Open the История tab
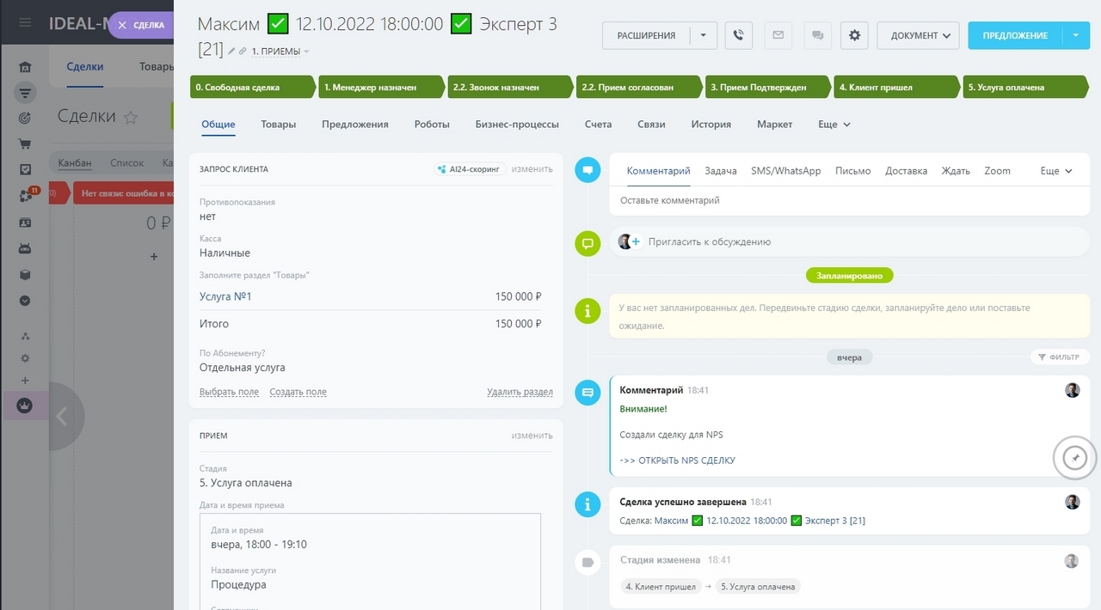1101x610 pixels. click(x=710, y=125)
